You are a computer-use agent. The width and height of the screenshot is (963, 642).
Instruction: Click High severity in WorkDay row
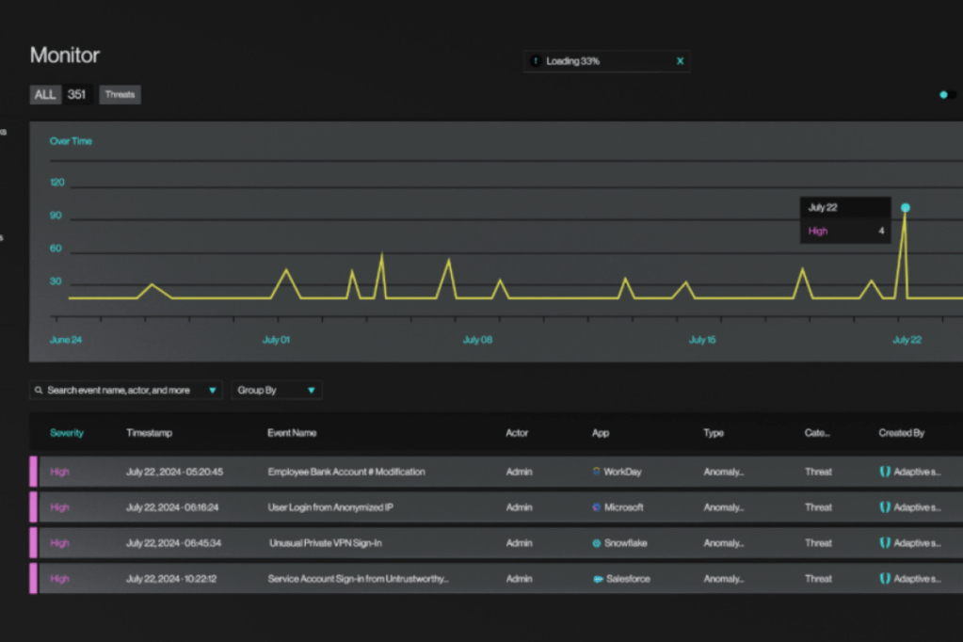[x=59, y=472]
